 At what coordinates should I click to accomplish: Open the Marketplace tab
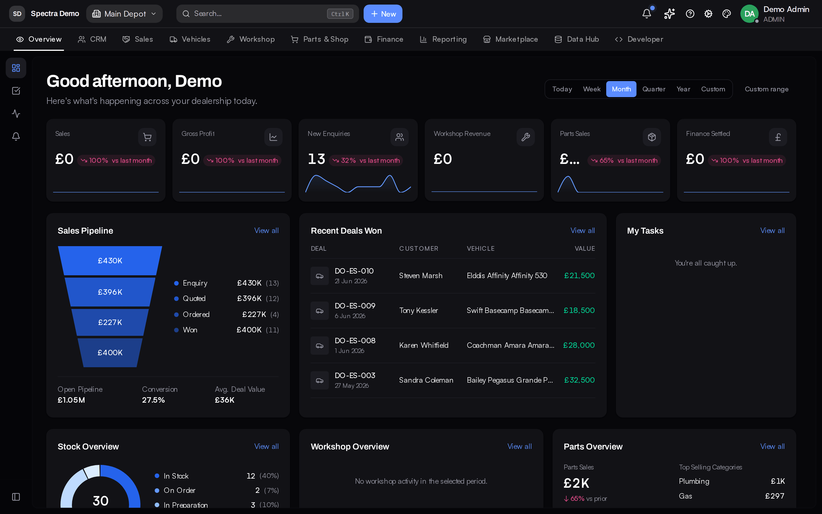pyautogui.click(x=511, y=39)
